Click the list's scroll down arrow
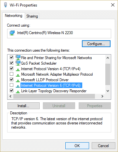118x152 pixels. tap(108, 91)
